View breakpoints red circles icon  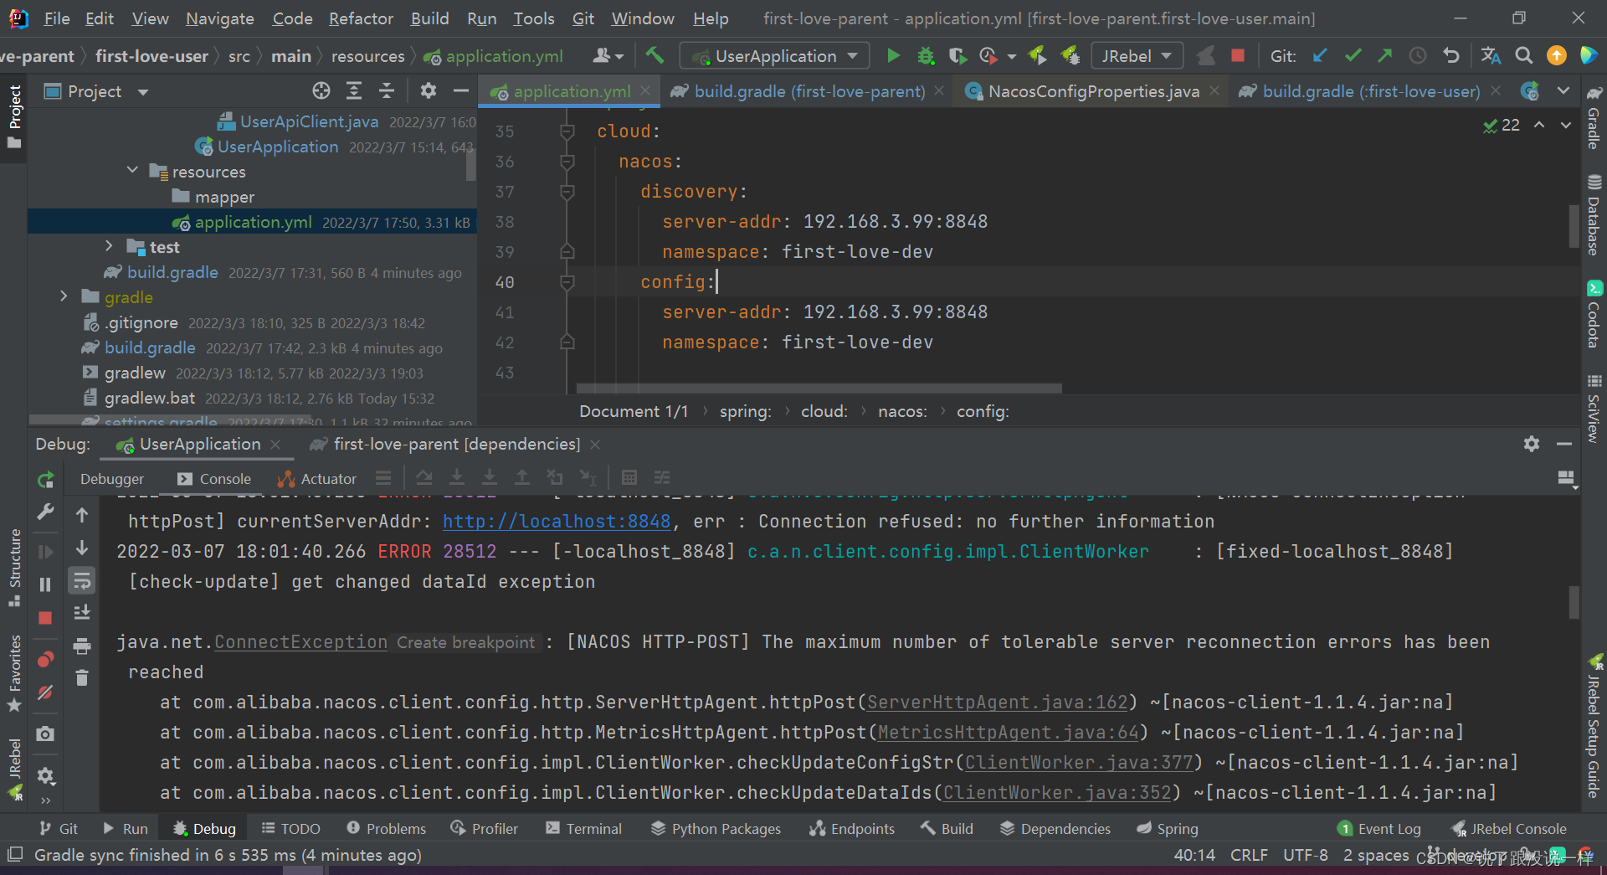pyautogui.click(x=45, y=660)
